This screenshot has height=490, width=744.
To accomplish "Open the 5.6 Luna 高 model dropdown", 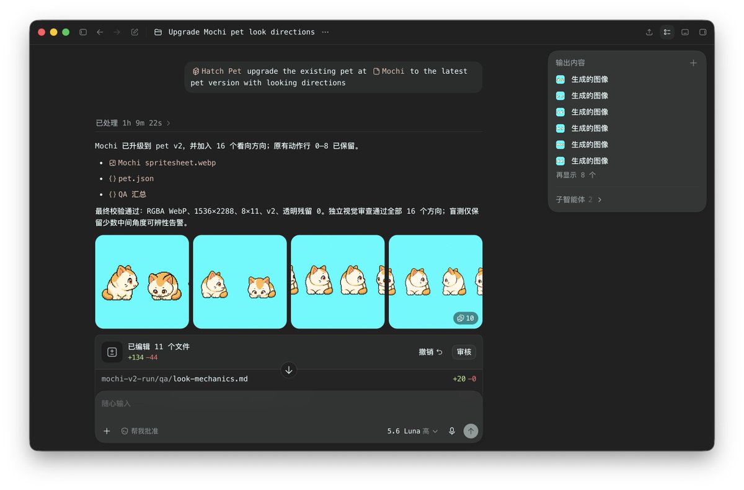I will pos(412,431).
